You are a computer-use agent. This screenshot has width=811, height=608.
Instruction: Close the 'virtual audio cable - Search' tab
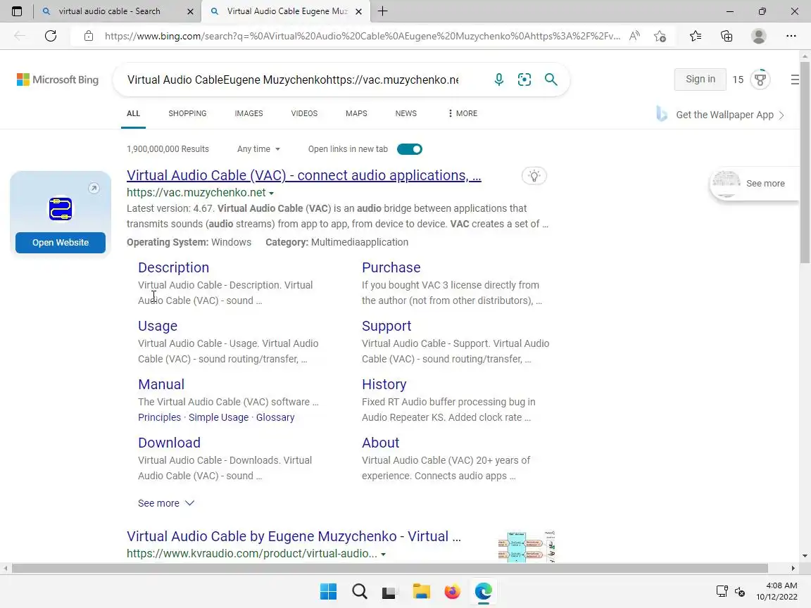point(190,11)
